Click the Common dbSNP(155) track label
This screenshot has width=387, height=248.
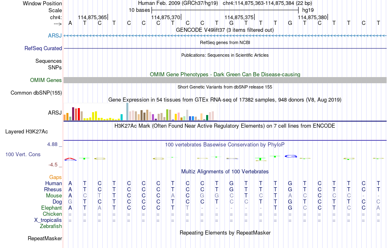(x=36, y=93)
